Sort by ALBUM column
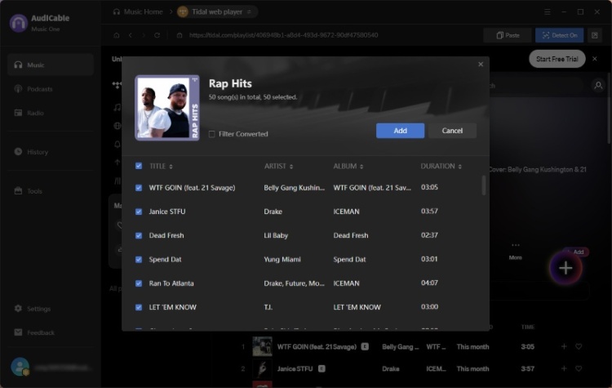 348,166
